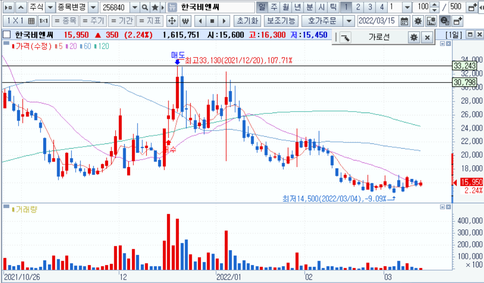
Task: Select horizontal line price label 33,243
Action: tap(464, 66)
